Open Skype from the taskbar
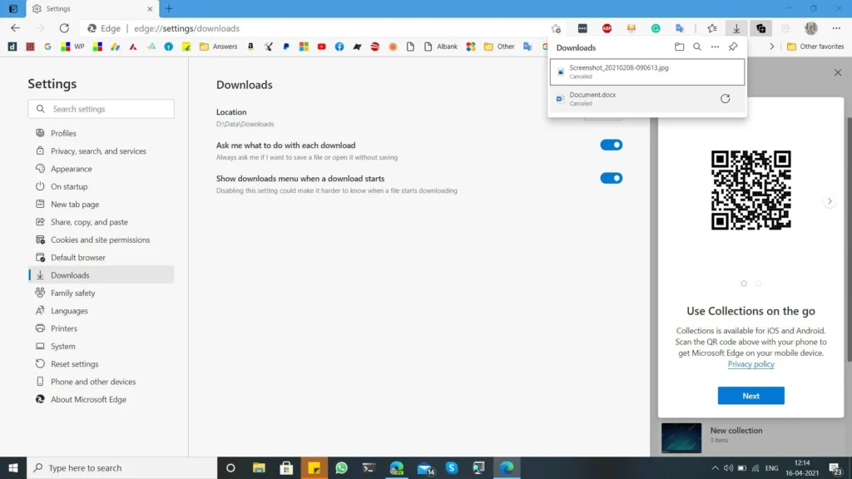The image size is (852, 479). (x=452, y=468)
